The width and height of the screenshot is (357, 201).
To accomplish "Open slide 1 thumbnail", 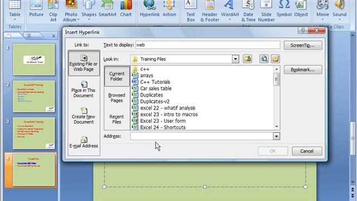I will tap(34, 60).
